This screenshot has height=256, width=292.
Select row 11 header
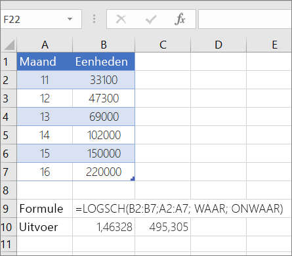[9, 244]
